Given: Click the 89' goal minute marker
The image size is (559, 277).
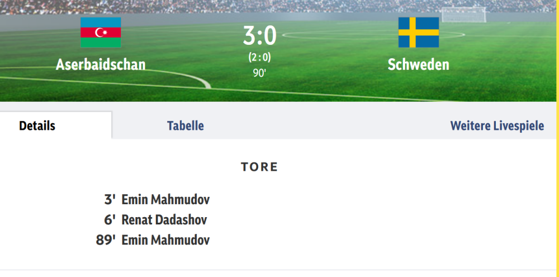Looking at the screenshot, I should [106, 241].
